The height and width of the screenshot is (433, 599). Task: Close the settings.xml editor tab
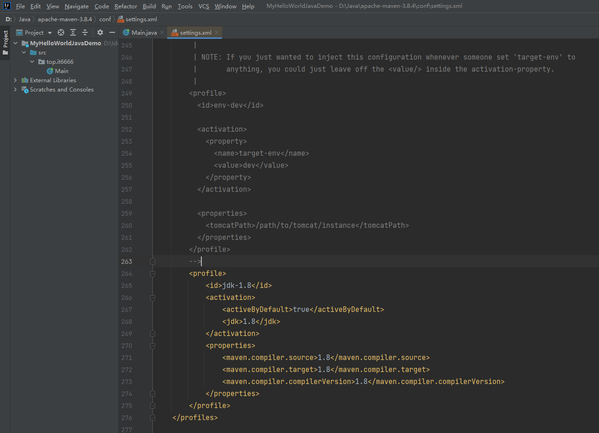point(217,32)
